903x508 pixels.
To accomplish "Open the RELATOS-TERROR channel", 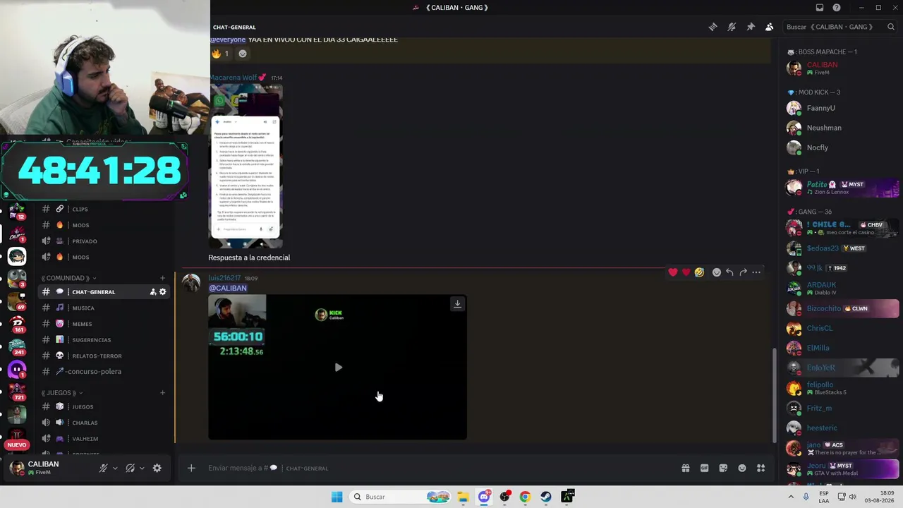I will 103,356.
